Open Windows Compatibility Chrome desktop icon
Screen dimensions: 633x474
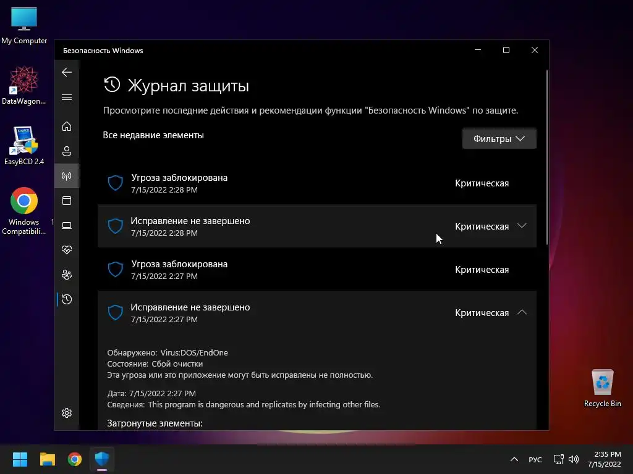24,211
